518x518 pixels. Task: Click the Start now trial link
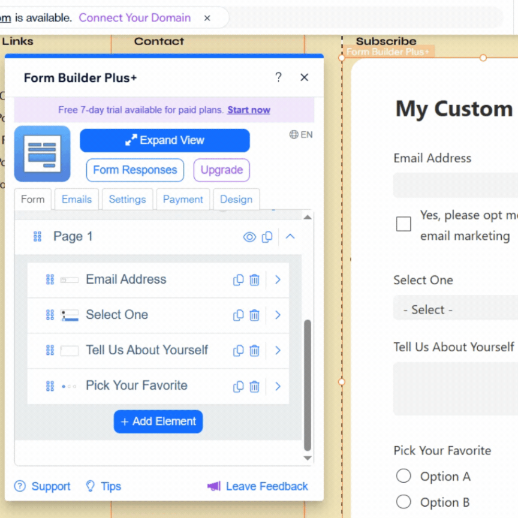(248, 110)
